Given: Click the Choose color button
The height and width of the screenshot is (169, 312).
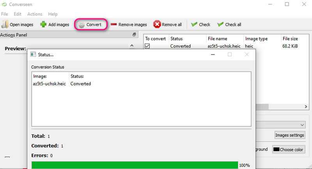Looking at the screenshot, I should click(289, 150).
